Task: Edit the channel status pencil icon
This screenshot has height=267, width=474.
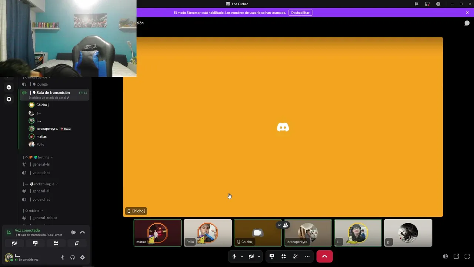Action: point(68,98)
